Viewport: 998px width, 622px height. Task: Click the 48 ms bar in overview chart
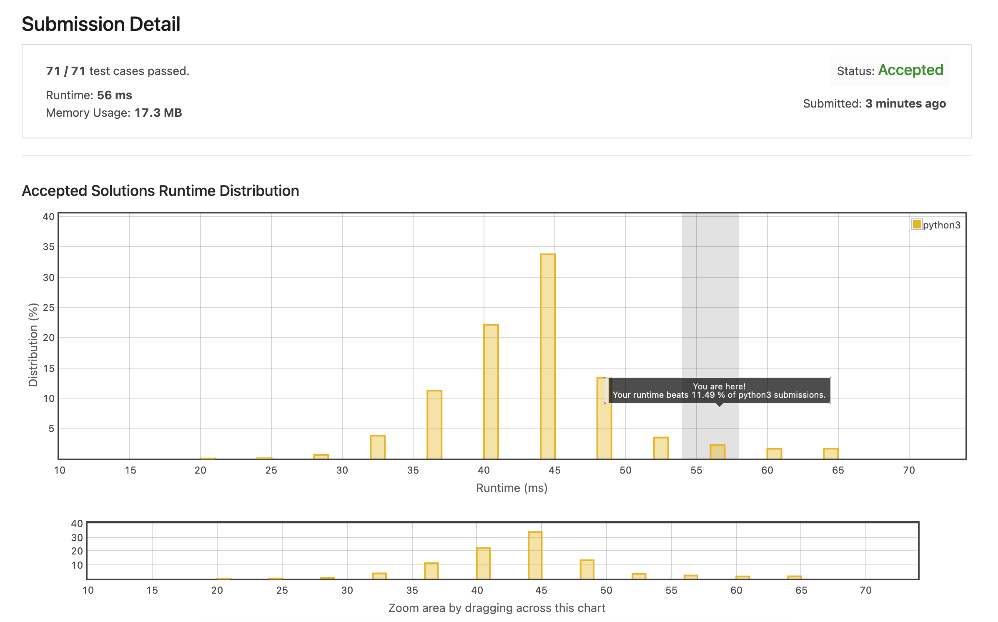[587, 569]
